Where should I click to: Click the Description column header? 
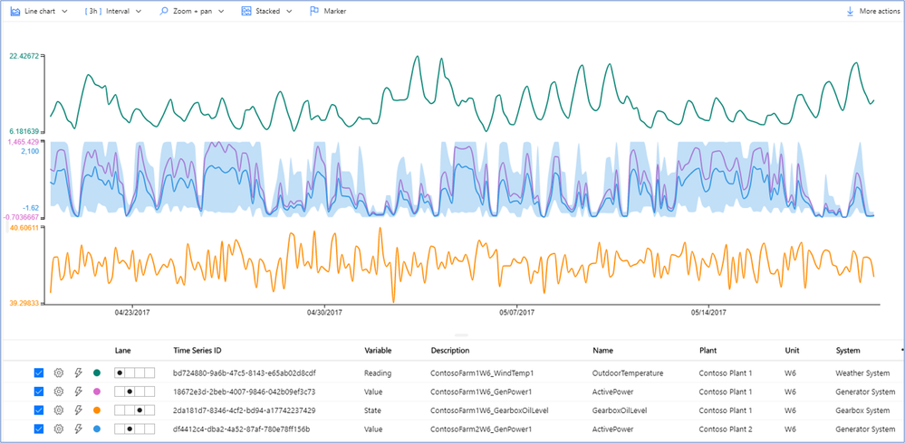point(450,350)
